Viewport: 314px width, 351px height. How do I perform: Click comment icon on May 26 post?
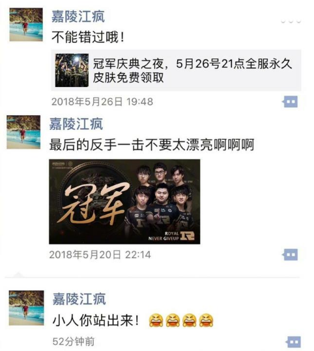click(290, 101)
